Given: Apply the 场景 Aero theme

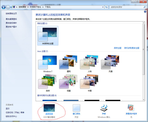Looking at the screenshot, I should (69, 83).
